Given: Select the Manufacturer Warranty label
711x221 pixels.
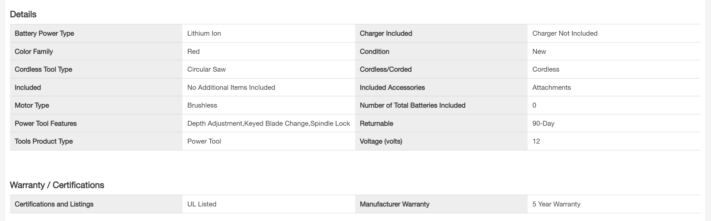Looking at the screenshot, I should pyautogui.click(x=394, y=204).
